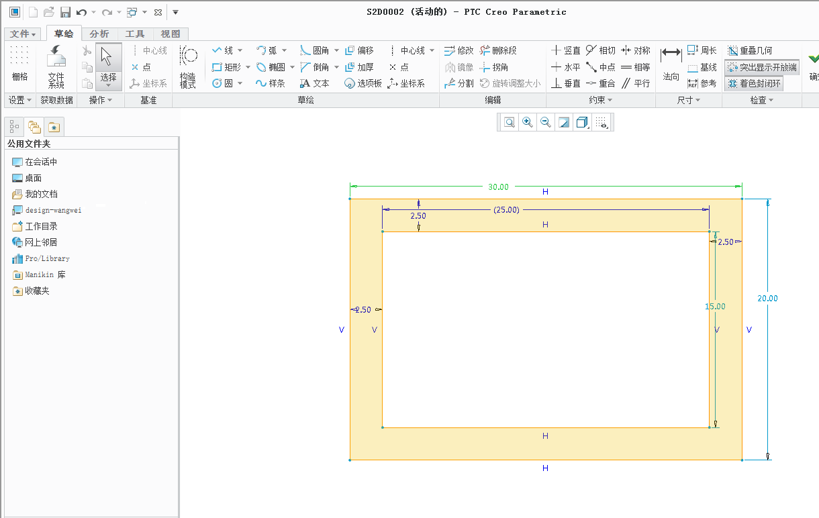Expand the Constrain (约束) group overflow

pyautogui.click(x=601, y=100)
